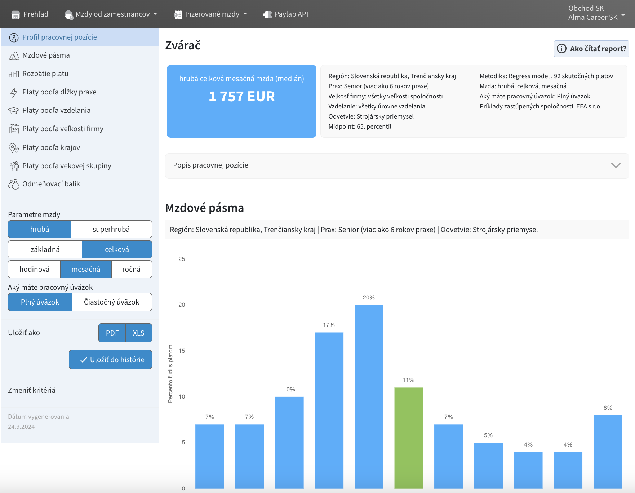This screenshot has width=635, height=493.
Task: Click the generation date 24.9.2024
Action: [21, 427]
